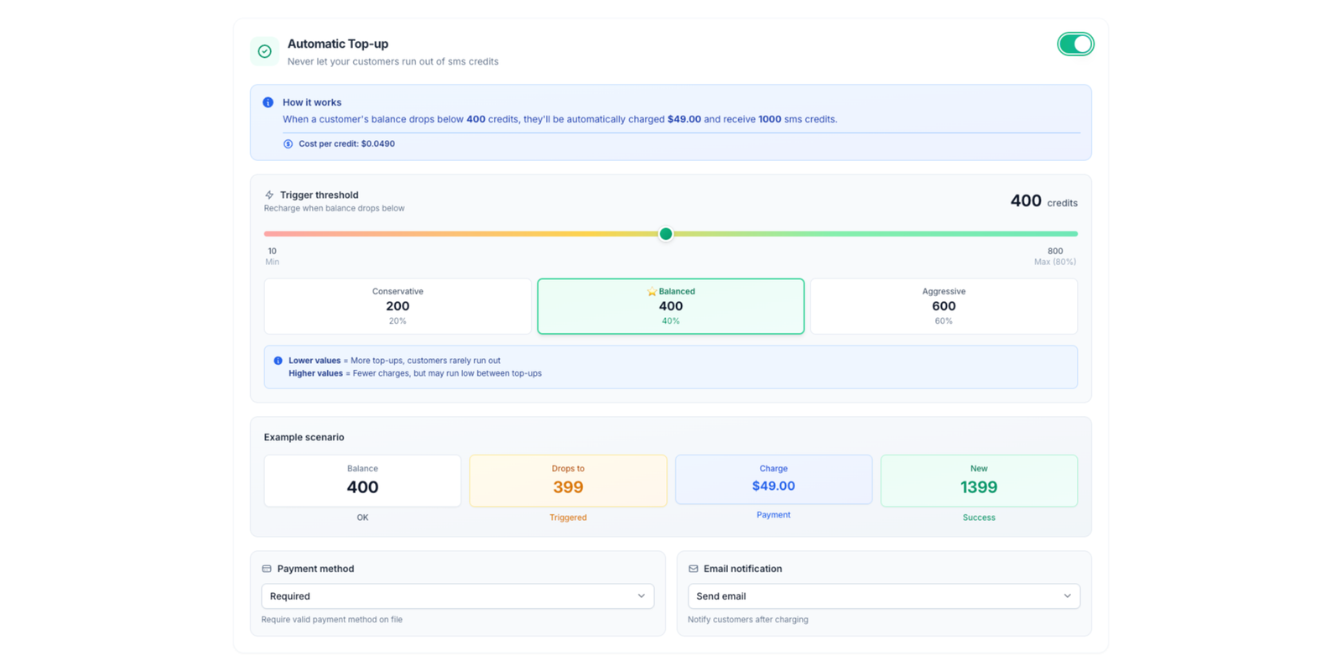Open the Send email notification dropdown
The width and height of the screenshot is (1342, 671).
883,596
